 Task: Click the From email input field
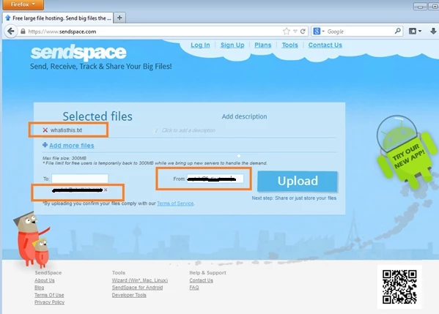click(215, 179)
